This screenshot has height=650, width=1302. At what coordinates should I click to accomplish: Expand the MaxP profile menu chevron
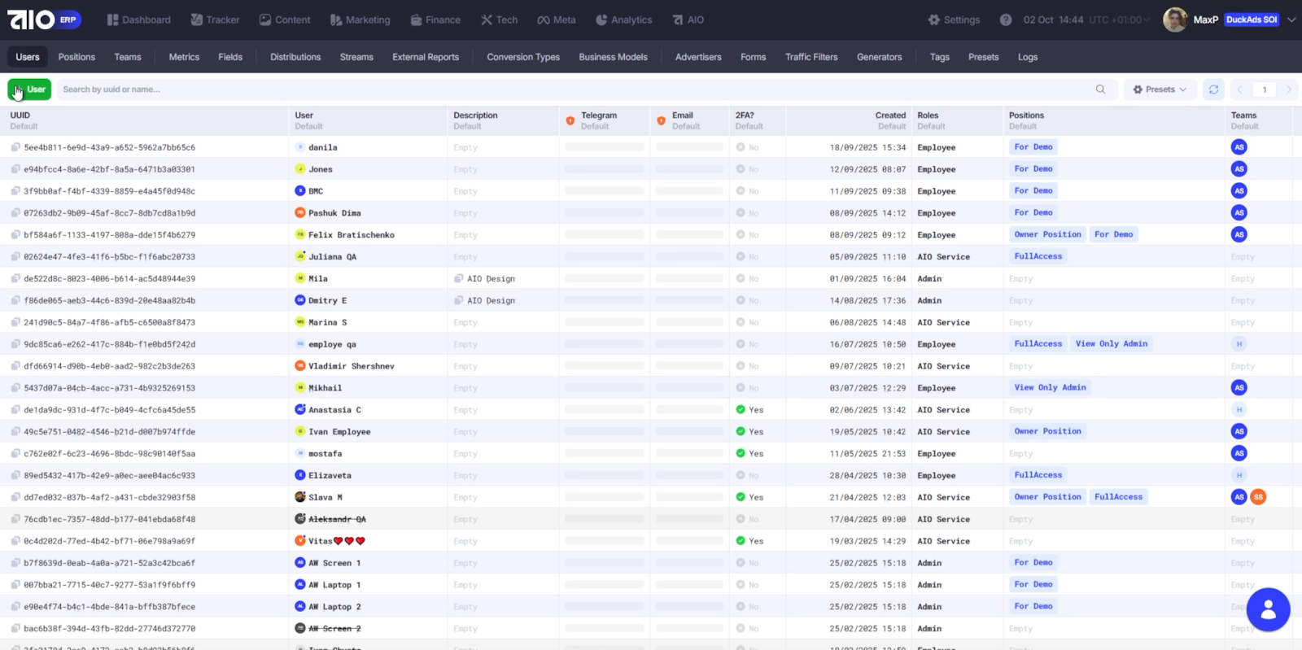(1291, 20)
